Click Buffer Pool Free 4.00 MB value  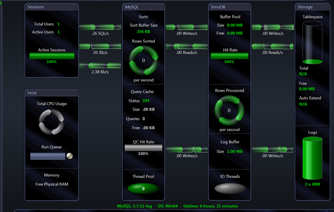235,33
